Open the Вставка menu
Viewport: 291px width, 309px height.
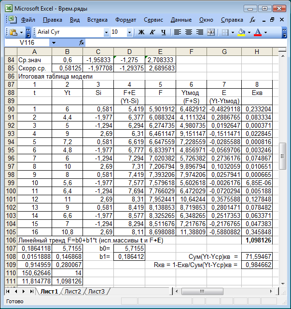tap(97, 20)
